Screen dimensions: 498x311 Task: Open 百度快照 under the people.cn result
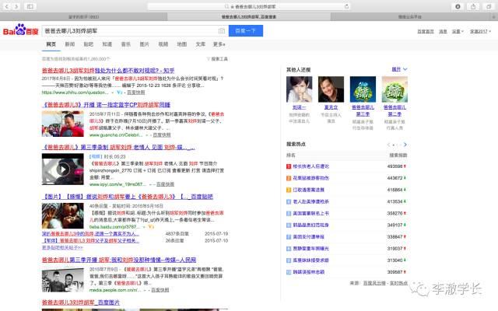click(160, 290)
